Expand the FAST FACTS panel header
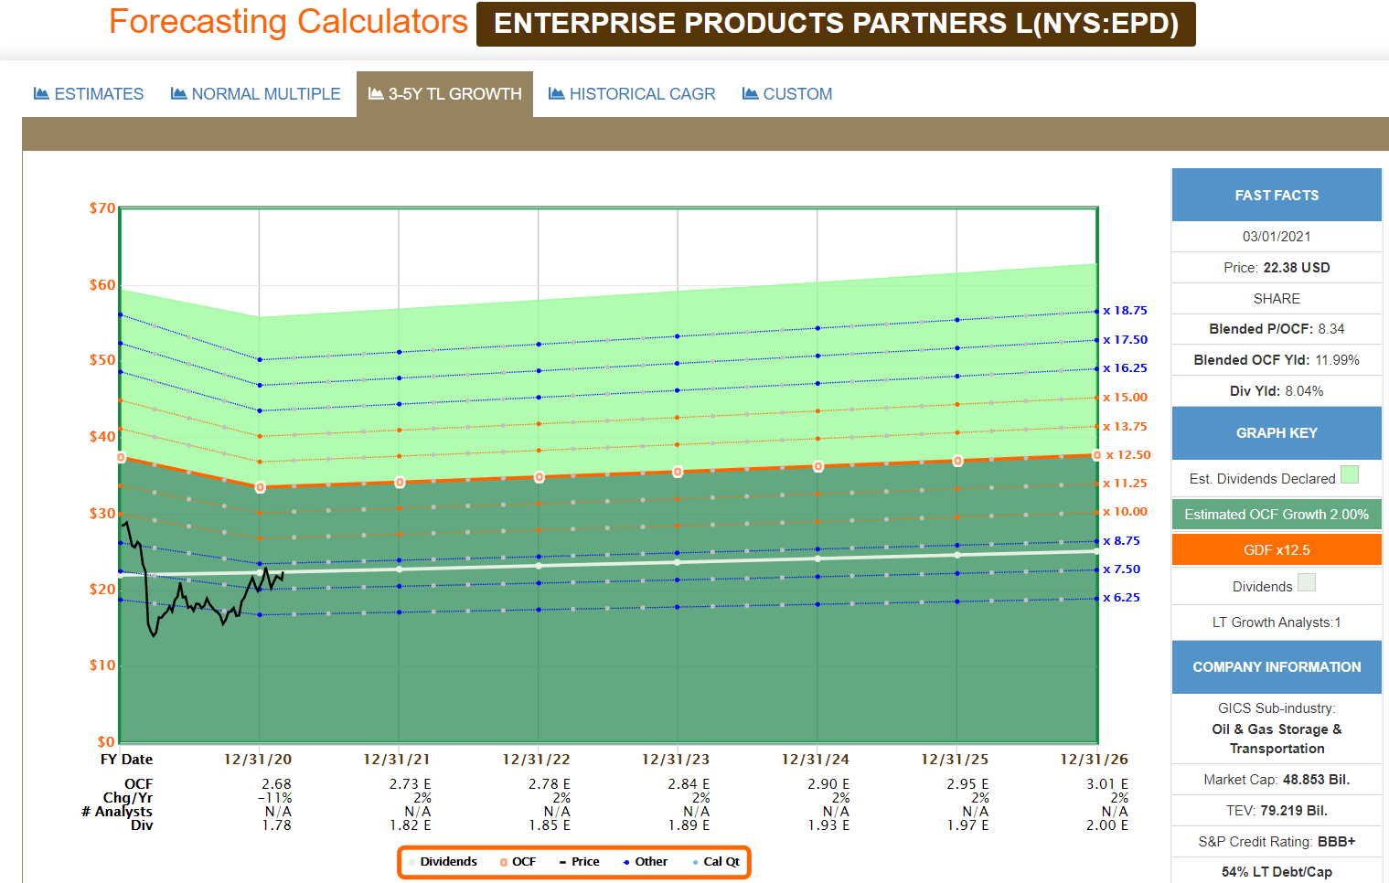The width and height of the screenshot is (1389, 883). 1276,194
